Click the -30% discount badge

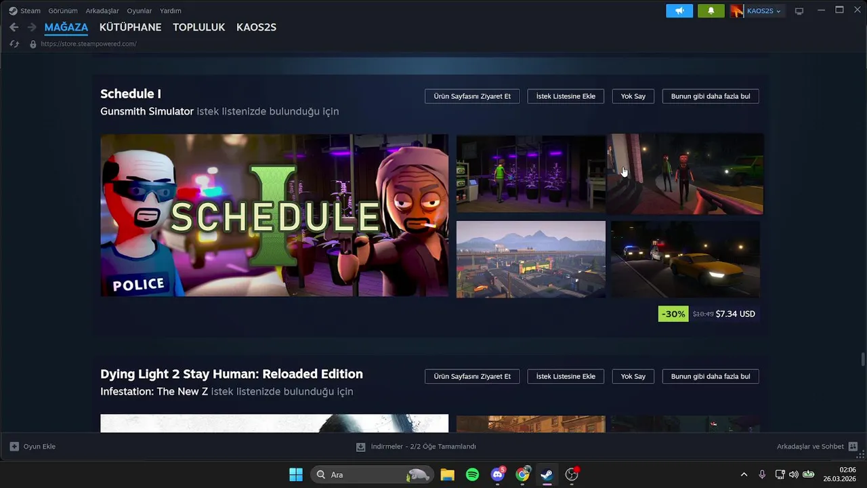point(673,314)
